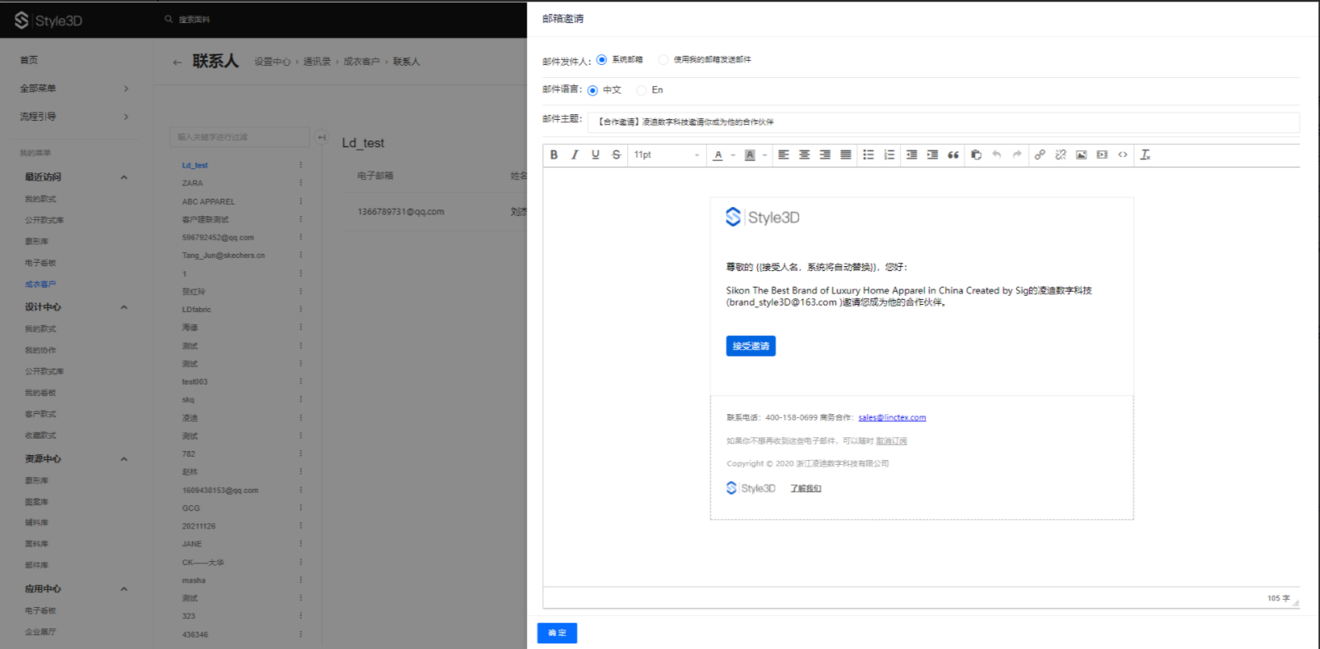Open the source code view

1123,154
